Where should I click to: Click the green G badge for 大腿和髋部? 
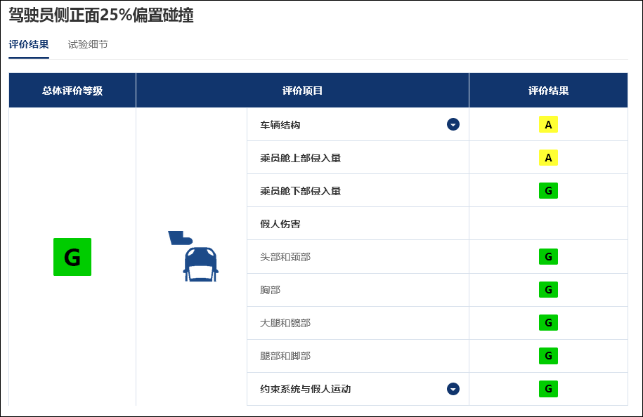[x=548, y=323]
